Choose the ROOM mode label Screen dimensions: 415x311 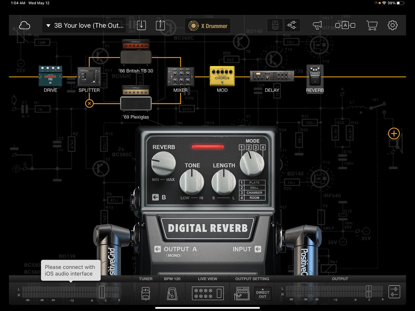pos(254,198)
